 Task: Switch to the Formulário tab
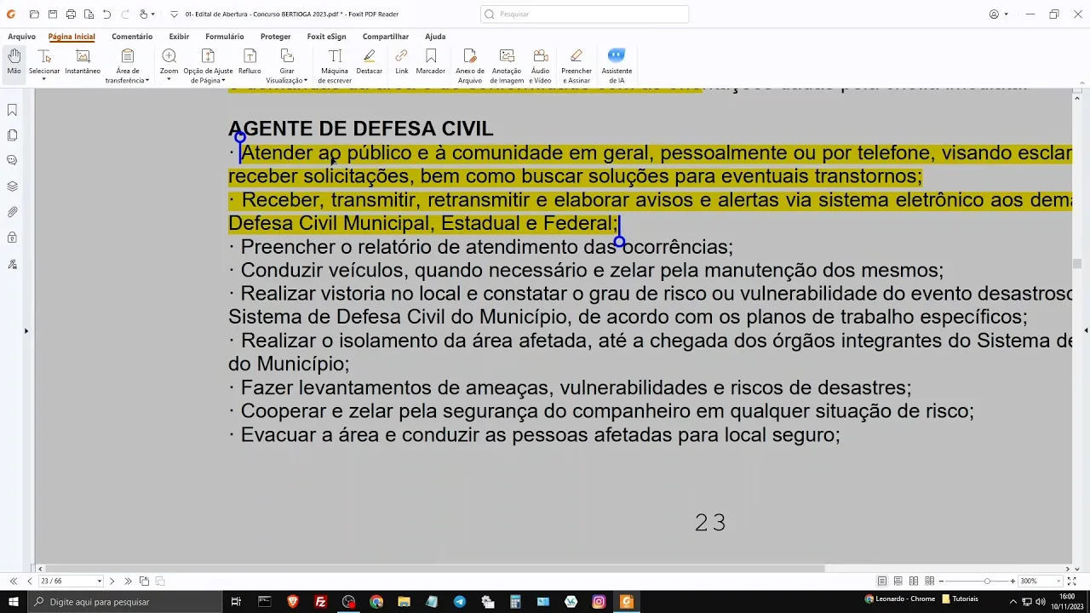click(x=224, y=37)
